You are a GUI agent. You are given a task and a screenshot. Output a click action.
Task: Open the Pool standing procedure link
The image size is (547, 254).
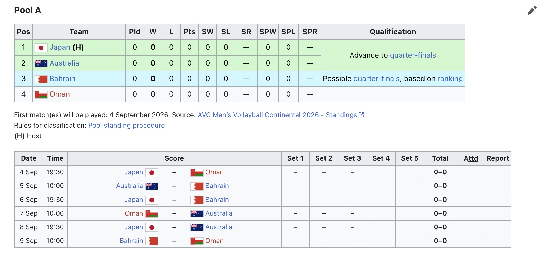coord(126,126)
